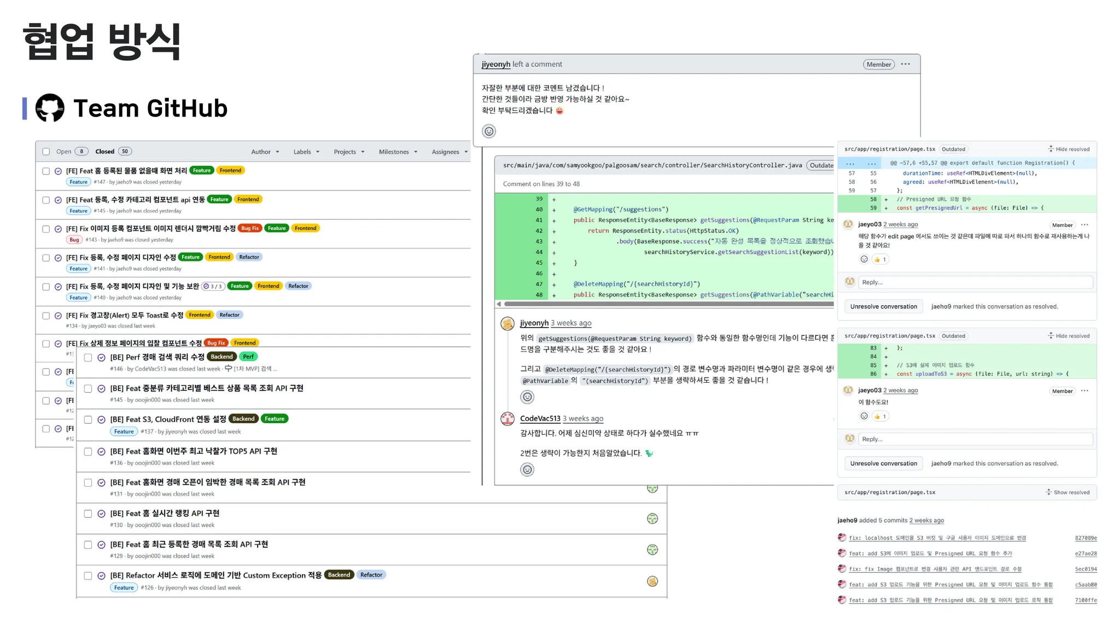This screenshot has width=1120, height=630.
Task: Expand 'Show resolved' registration/page.tsx thread
Action: 1067,492
